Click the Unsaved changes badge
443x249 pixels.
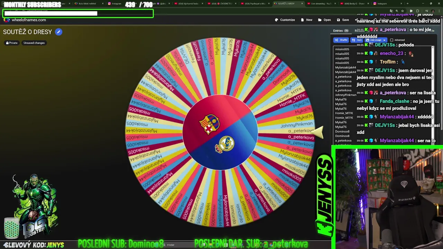tap(34, 43)
